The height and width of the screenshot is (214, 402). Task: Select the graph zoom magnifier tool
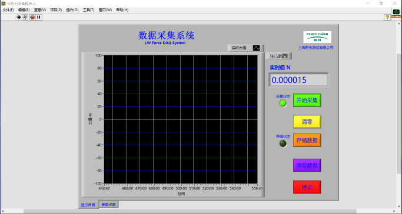pos(278,56)
